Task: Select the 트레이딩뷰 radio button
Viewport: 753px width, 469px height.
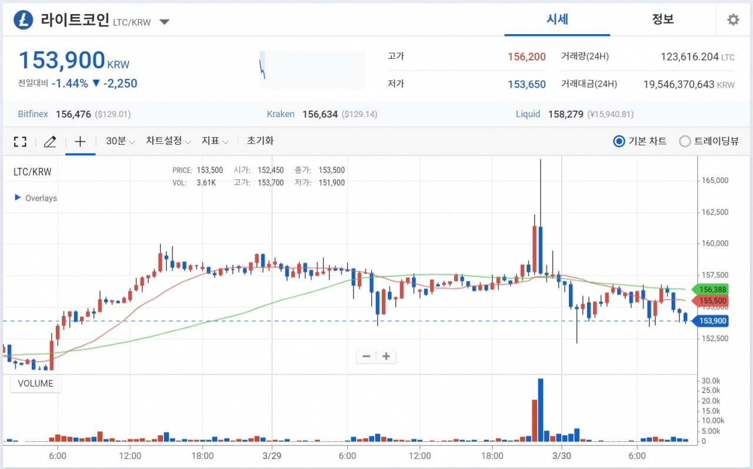Action: (x=685, y=141)
